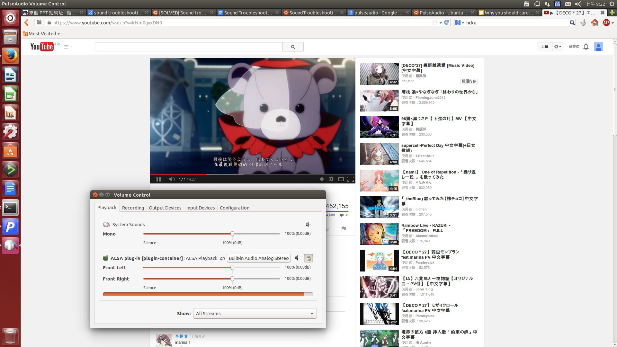617x347 pixels.
Task: Go to Firefox home page icon
Action: click(595, 23)
